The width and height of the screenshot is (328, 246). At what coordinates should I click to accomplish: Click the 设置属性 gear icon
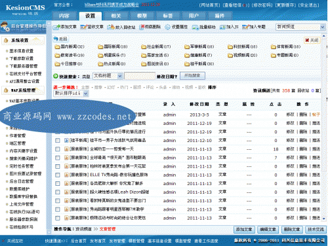point(167,27)
